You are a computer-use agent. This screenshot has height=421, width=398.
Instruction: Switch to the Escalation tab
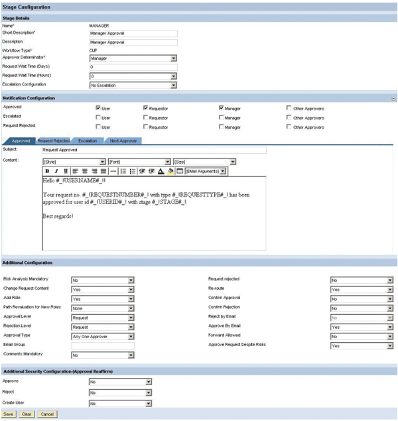[88, 141]
